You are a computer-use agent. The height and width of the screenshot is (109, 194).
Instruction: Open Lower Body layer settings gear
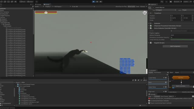(166, 78)
